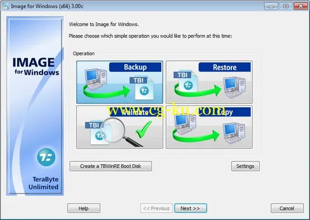
Task: Click the "Operation" group label
Action: (x=84, y=53)
